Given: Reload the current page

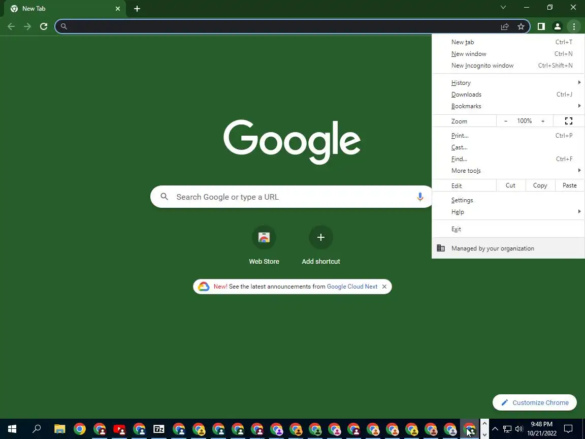Looking at the screenshot, I should pyautogui.click(x=44, y=26).
